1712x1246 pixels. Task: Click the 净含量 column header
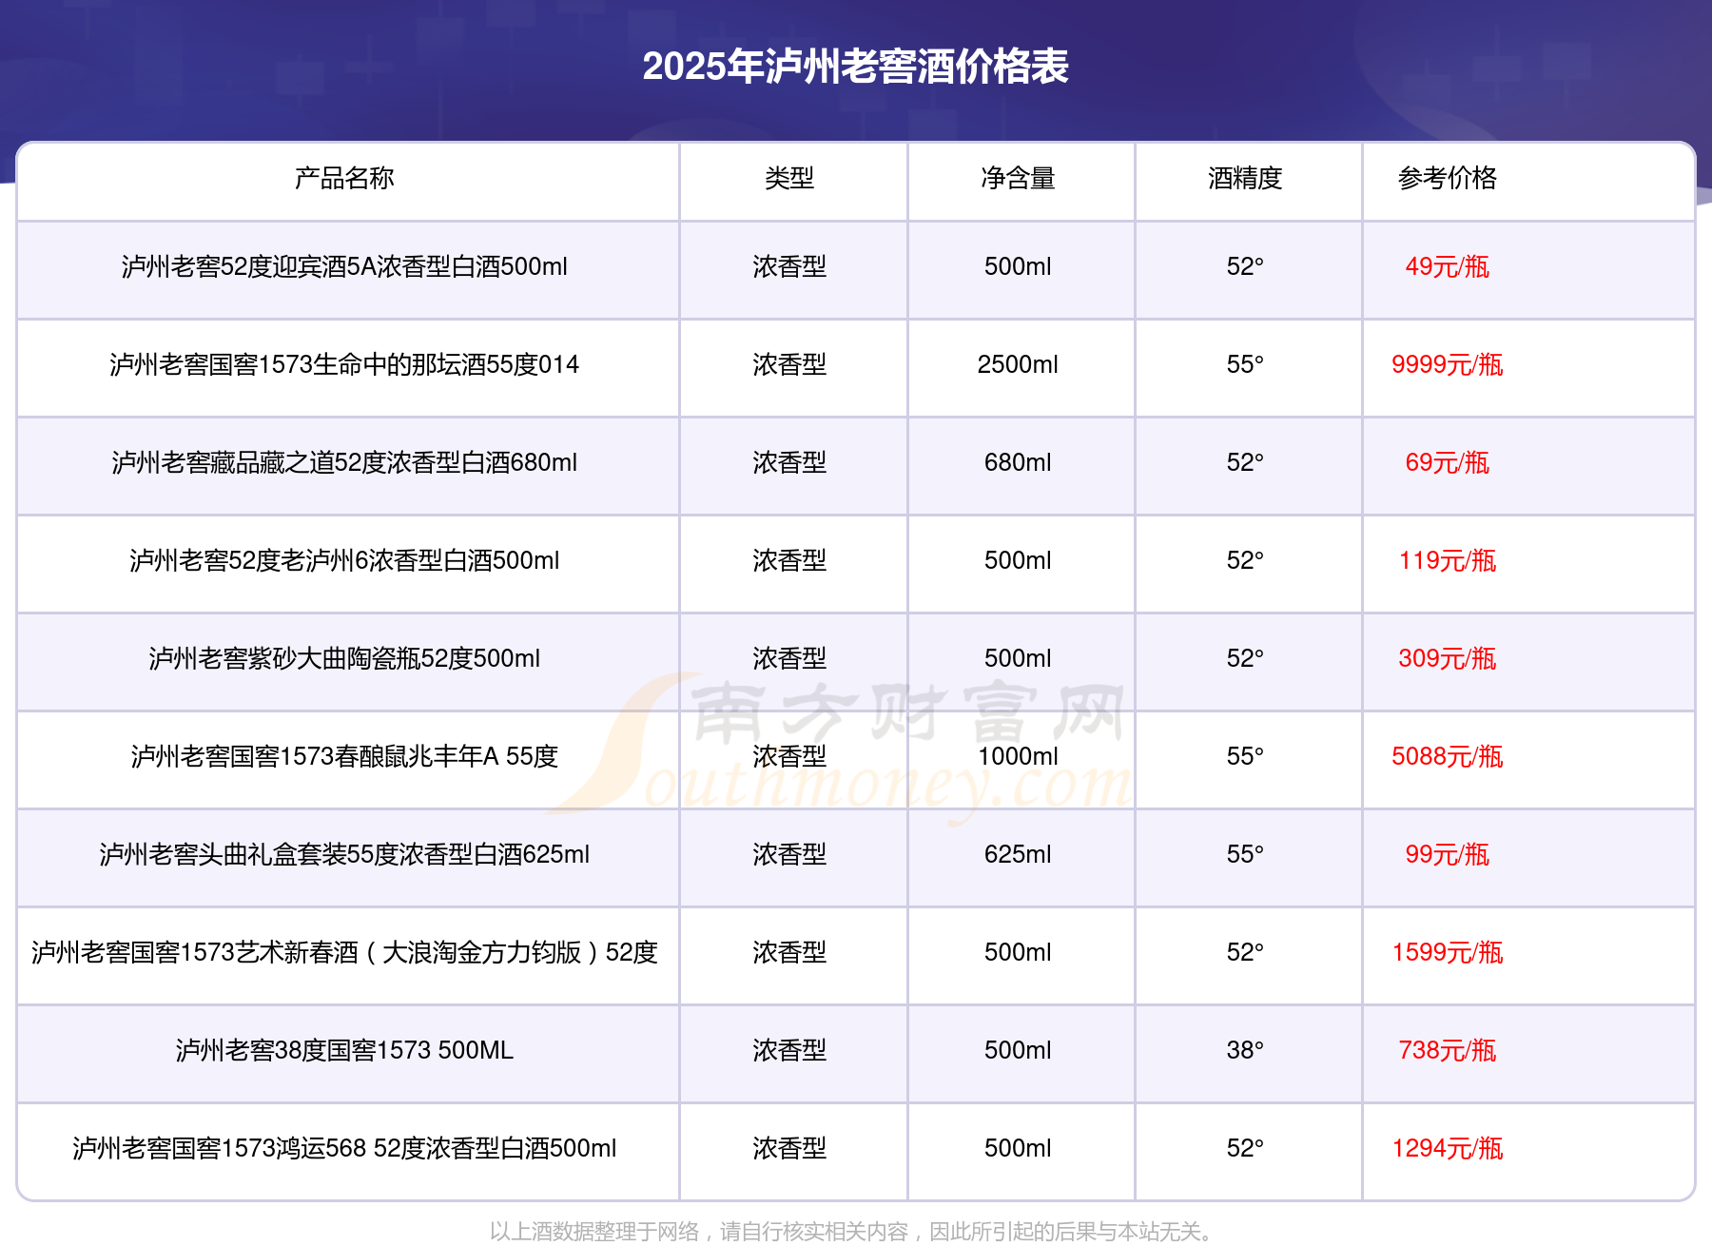(1018, 178)
